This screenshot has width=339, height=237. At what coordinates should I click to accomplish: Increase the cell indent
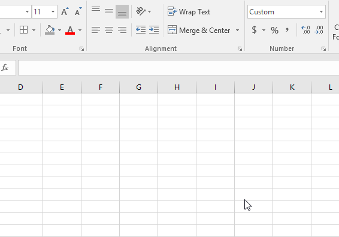tap(154, 30)
